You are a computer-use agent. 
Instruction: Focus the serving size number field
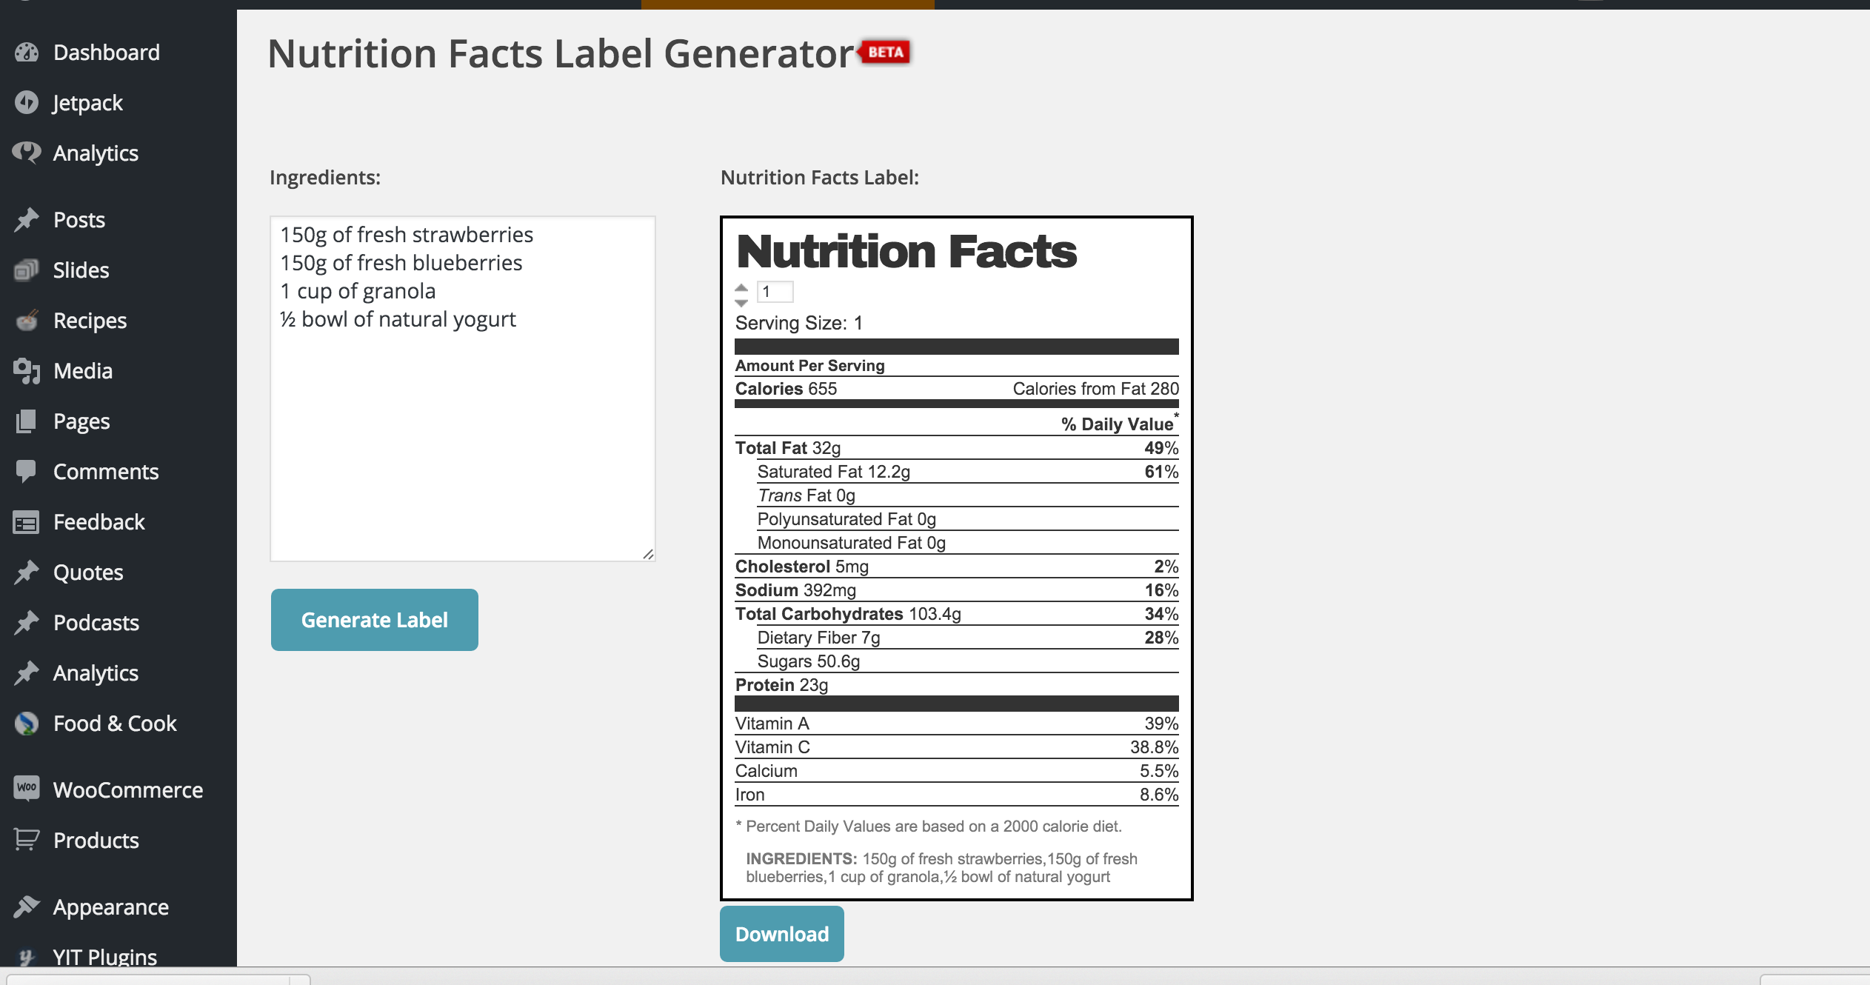tap(775, 292)
